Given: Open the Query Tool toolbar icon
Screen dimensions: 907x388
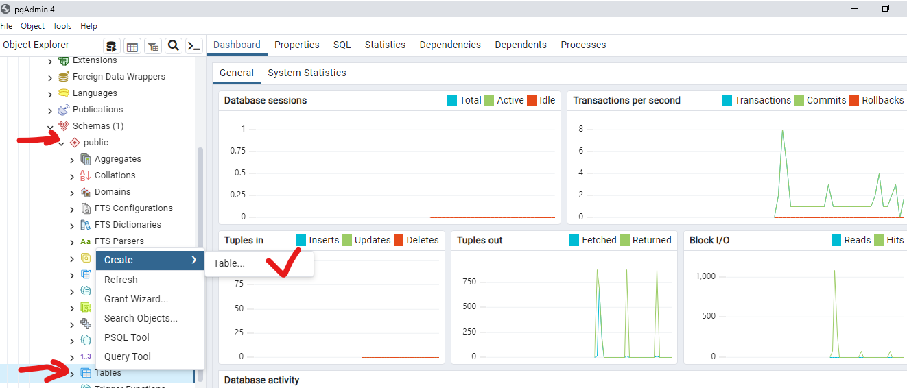Looking at the screenshot, I should click(111, 46).
